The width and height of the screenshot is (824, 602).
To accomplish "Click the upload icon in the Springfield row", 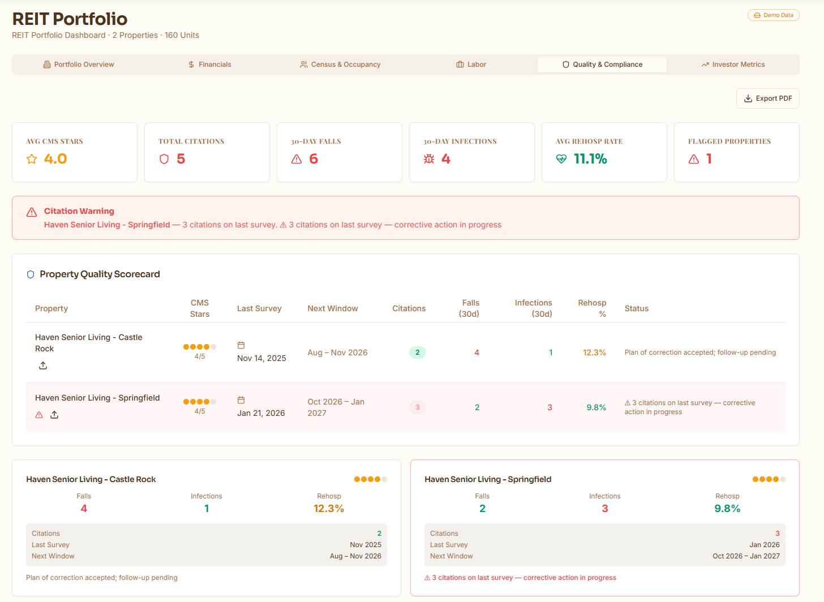I will pos(54,415).
